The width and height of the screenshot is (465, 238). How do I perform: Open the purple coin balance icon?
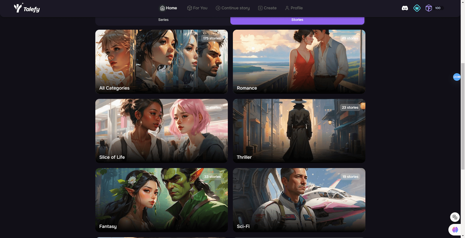[x=429, y=8]
